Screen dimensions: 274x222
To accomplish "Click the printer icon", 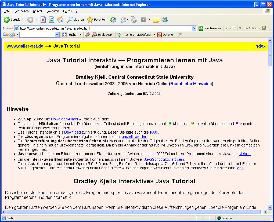I will (134, 20).
